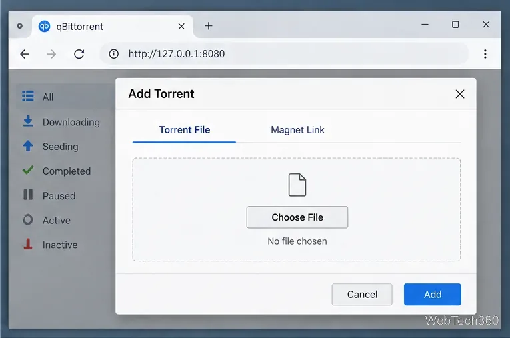Click Cancel in Add Torrent dialog
This screenshot has width=510, height=338.
coord(362,295)
